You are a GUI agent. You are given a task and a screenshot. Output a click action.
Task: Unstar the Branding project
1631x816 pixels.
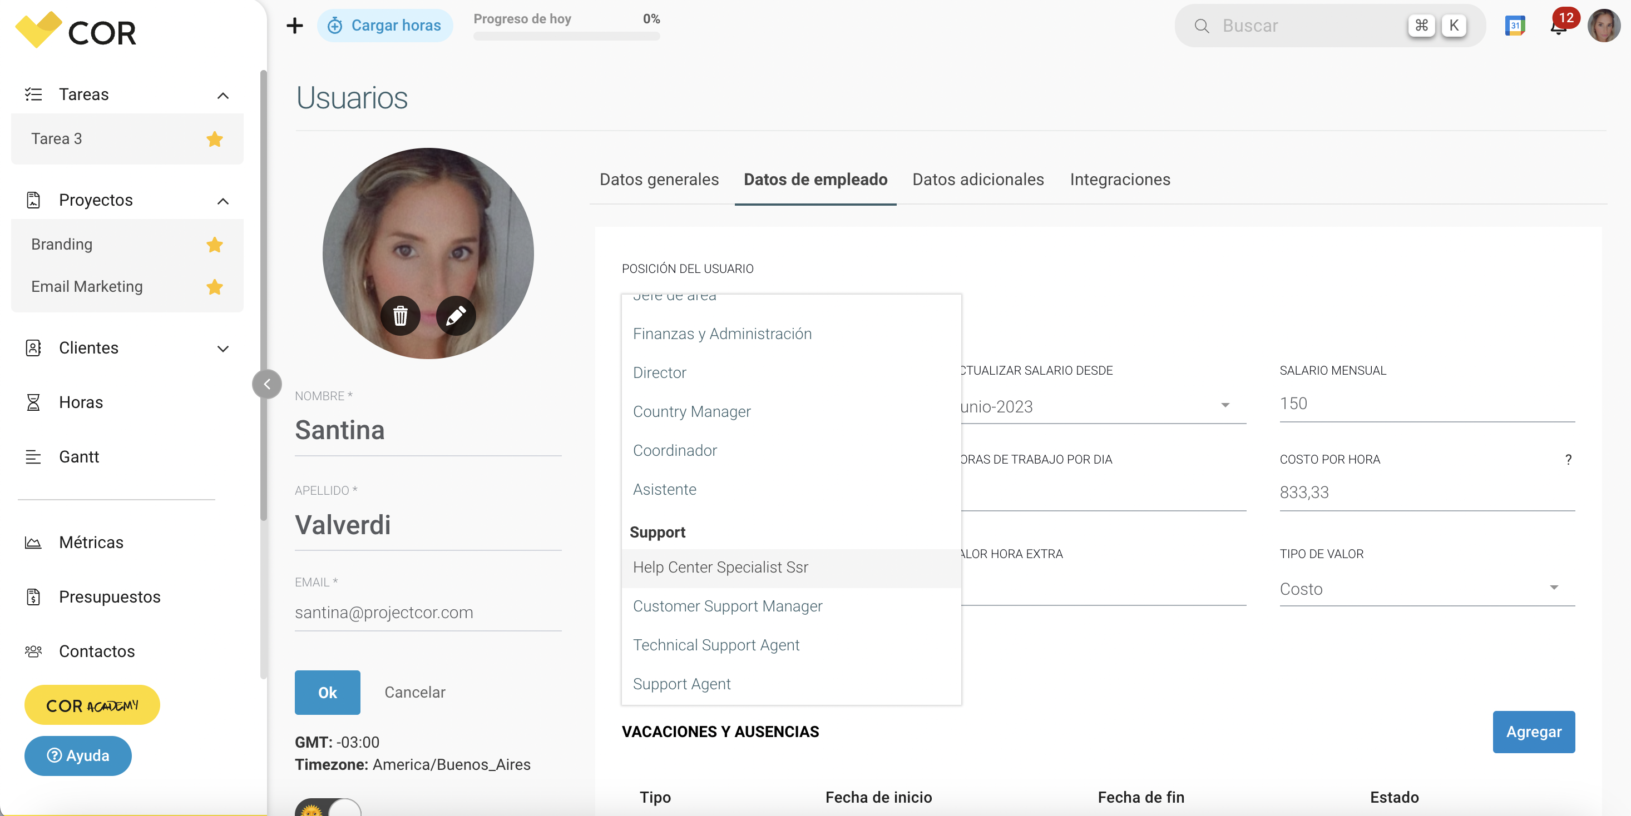point(215,244)
